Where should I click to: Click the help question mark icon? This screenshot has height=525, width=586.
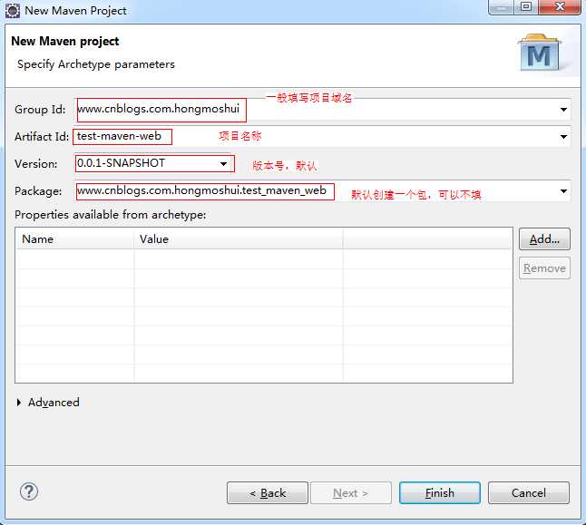29,491
